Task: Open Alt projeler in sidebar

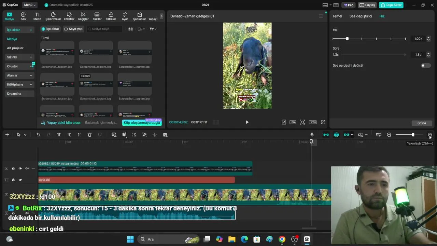Action: 15,48
